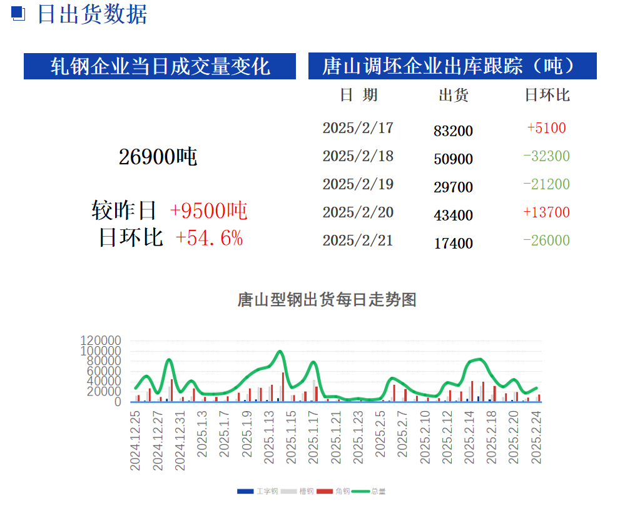
Task: Click the 50900 shipment value
Action: (454, 159)
